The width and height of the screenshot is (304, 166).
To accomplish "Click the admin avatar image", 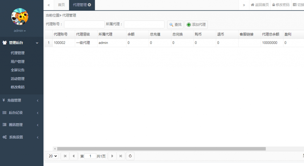I will [20, 17].
